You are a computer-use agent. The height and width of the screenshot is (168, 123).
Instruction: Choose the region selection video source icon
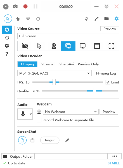[111, 46]
